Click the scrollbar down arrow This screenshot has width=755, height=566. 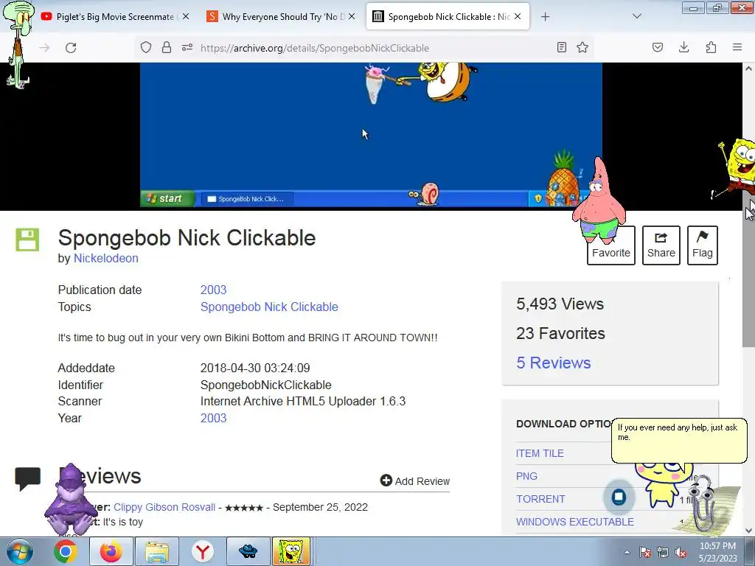point(748,531)
